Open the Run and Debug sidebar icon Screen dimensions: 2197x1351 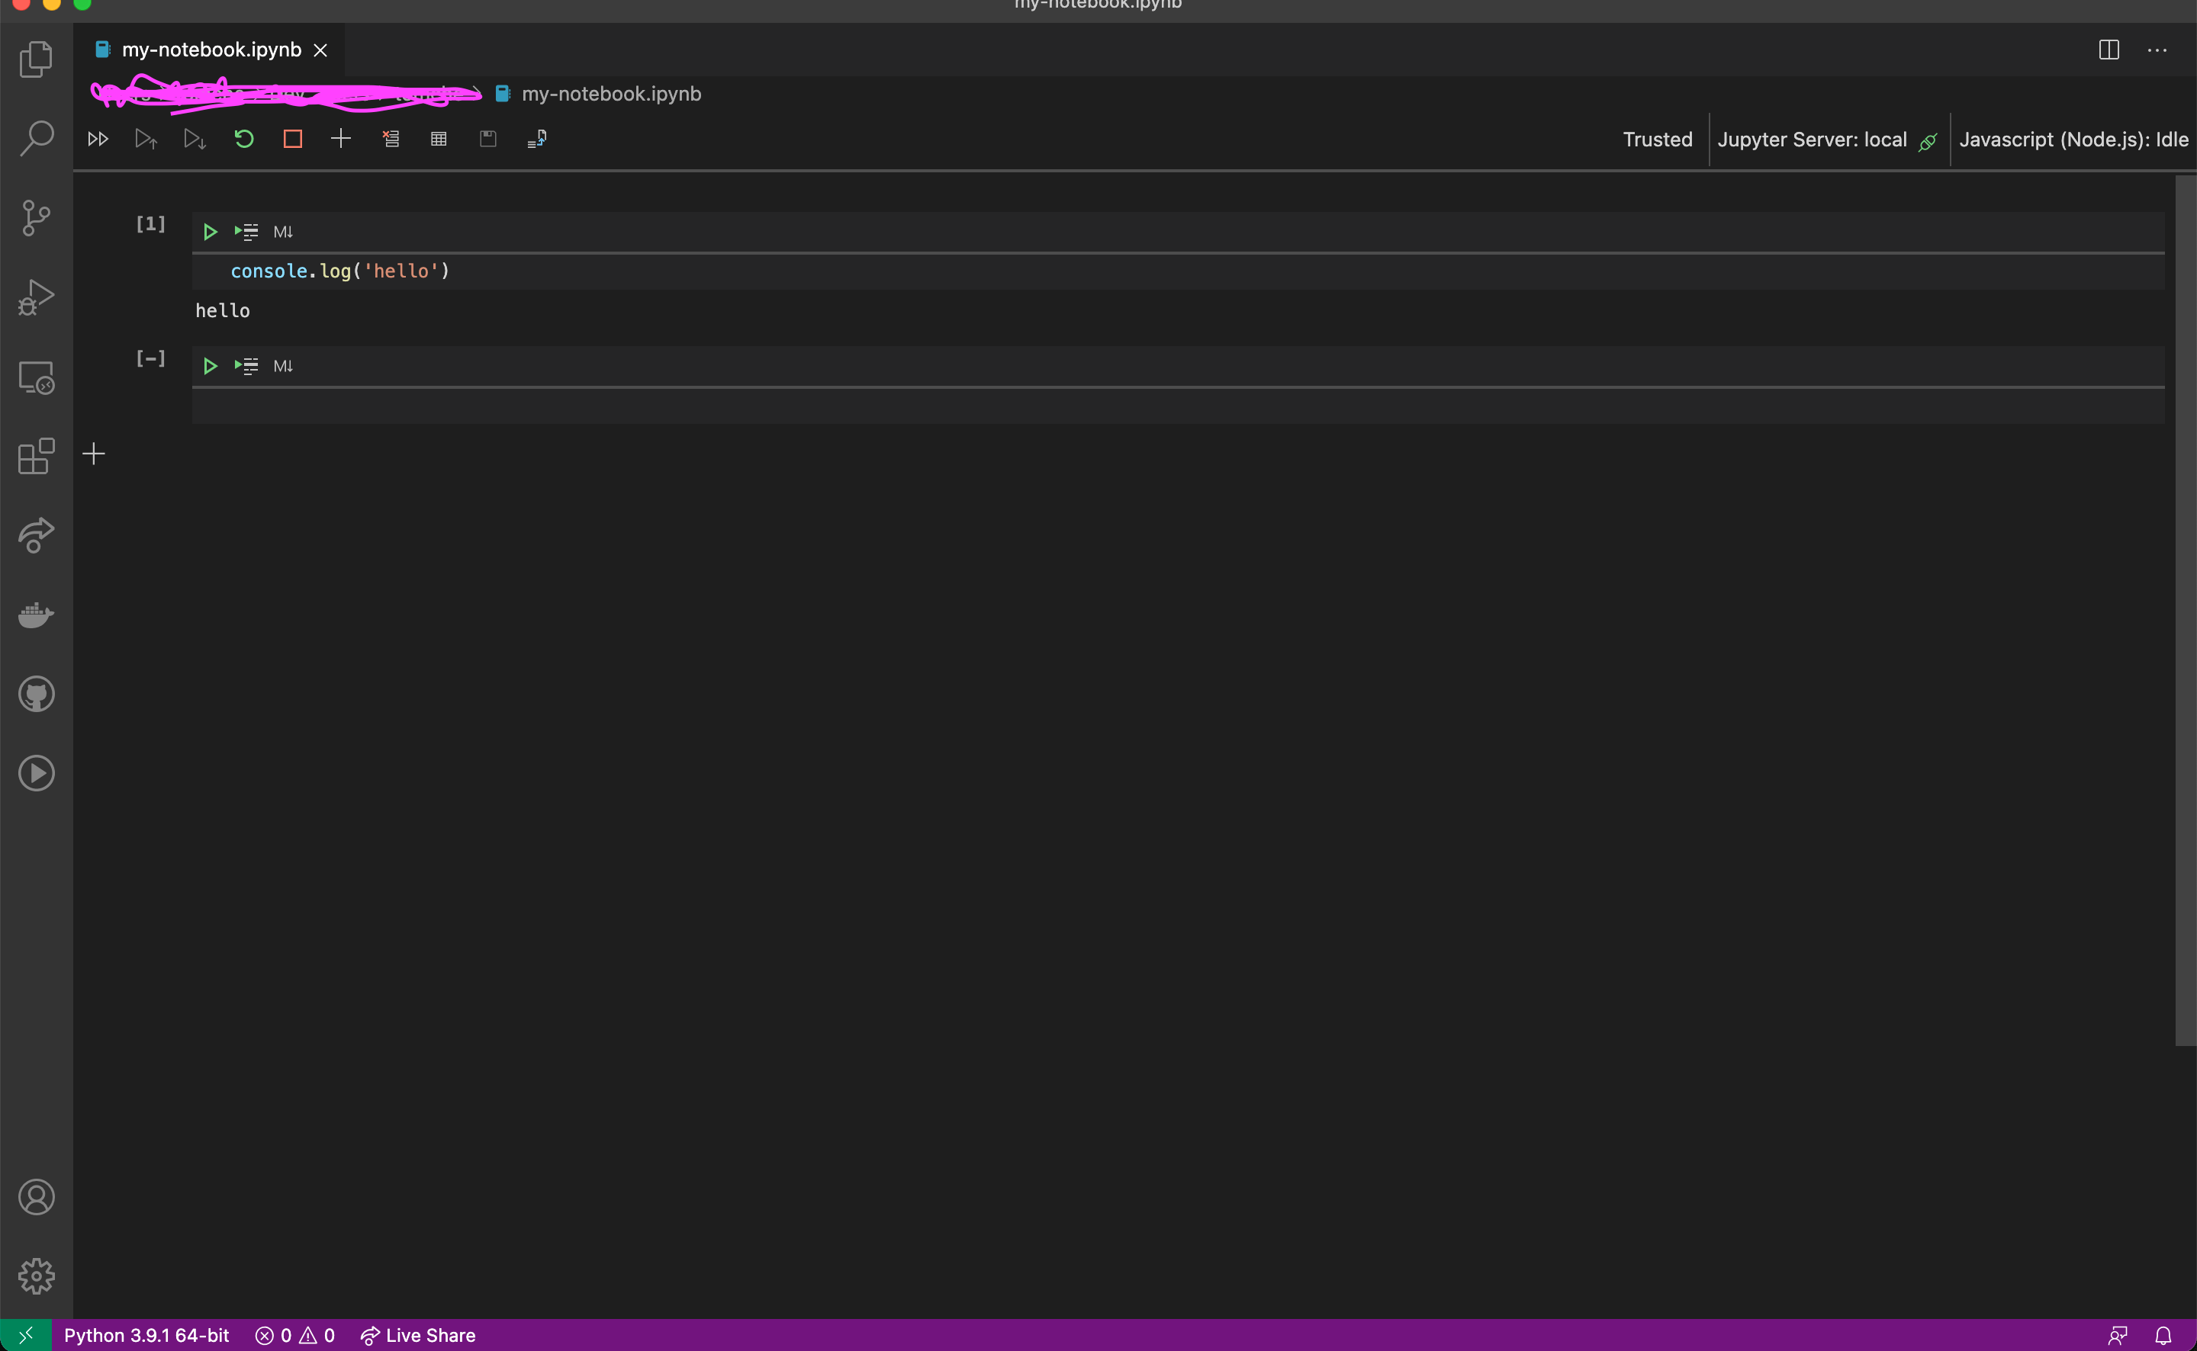click(37, 297)
